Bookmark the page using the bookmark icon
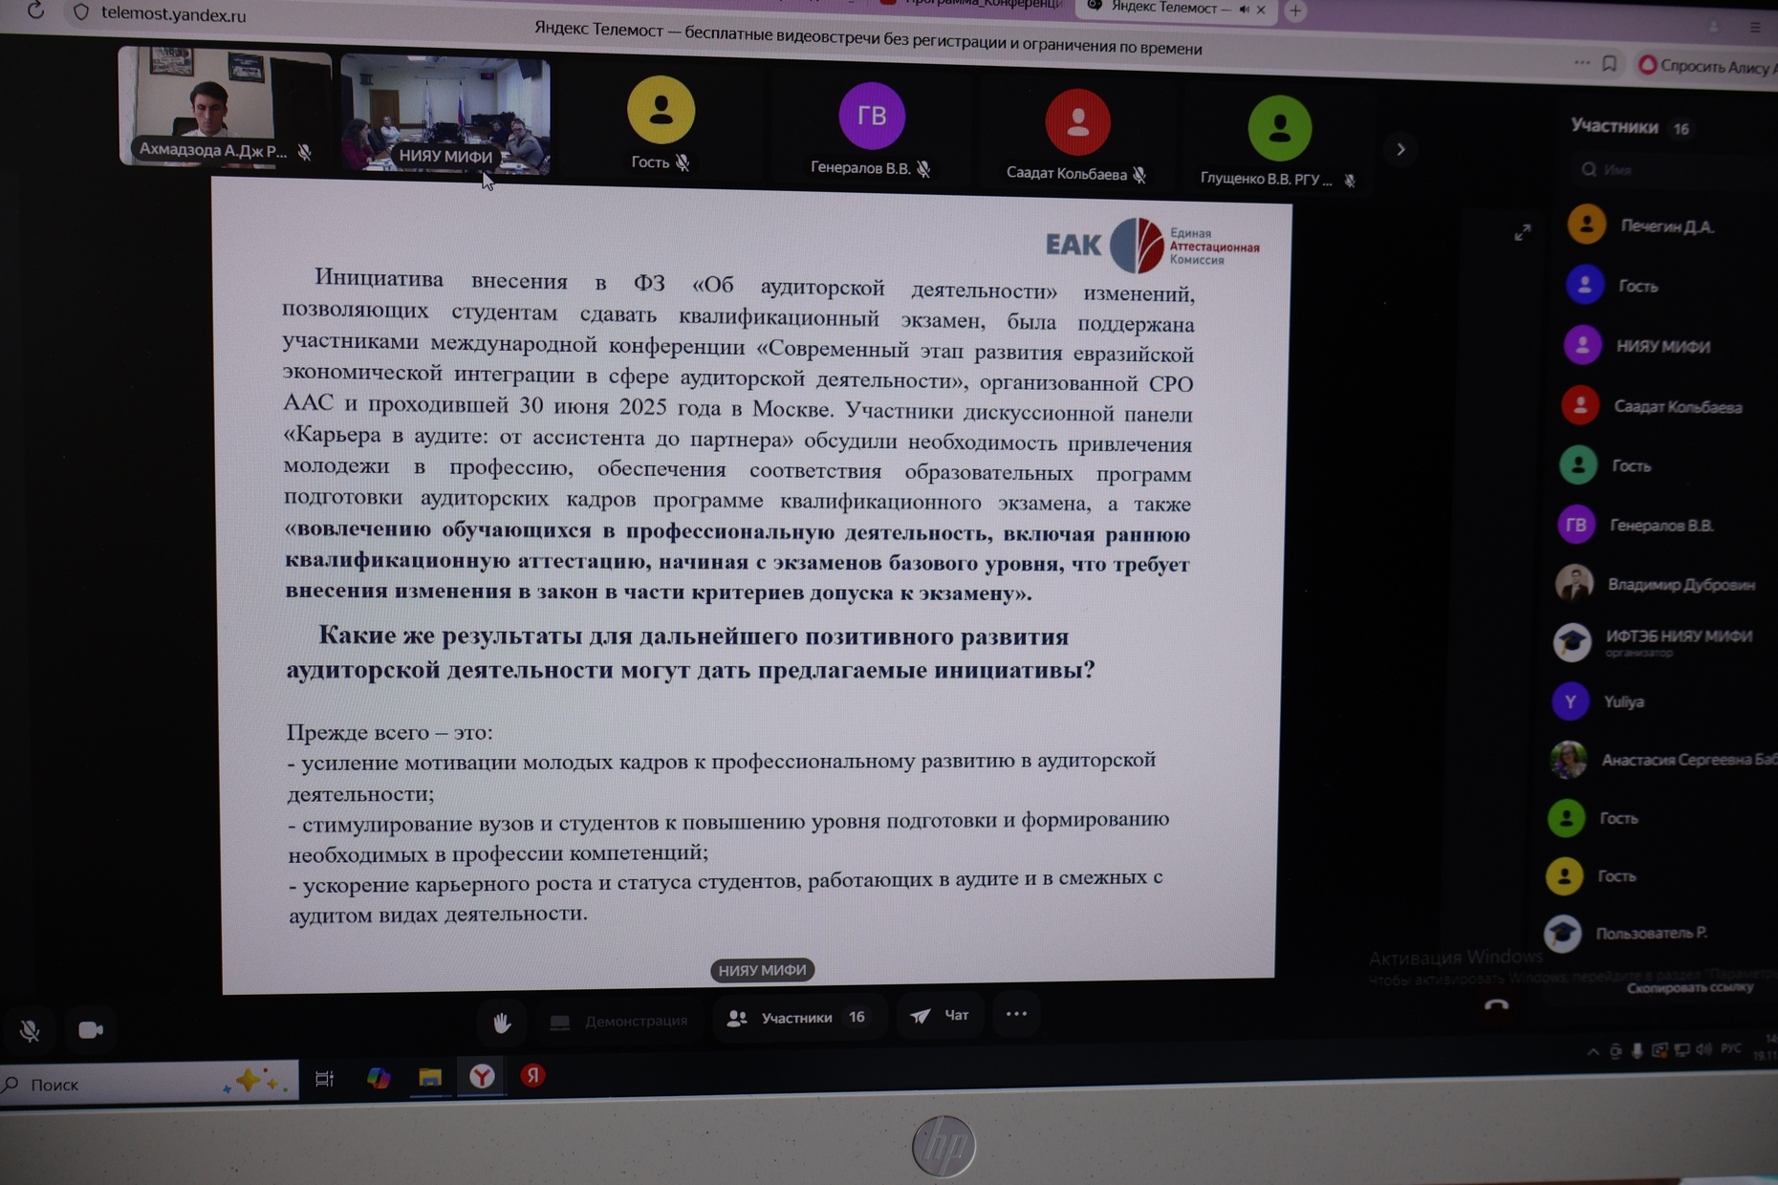 pyautogui.click(x=1610, y=64)
